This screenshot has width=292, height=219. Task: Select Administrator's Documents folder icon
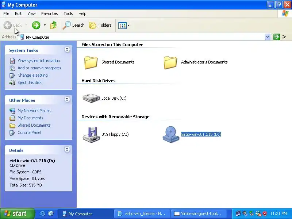click(170, 62)
